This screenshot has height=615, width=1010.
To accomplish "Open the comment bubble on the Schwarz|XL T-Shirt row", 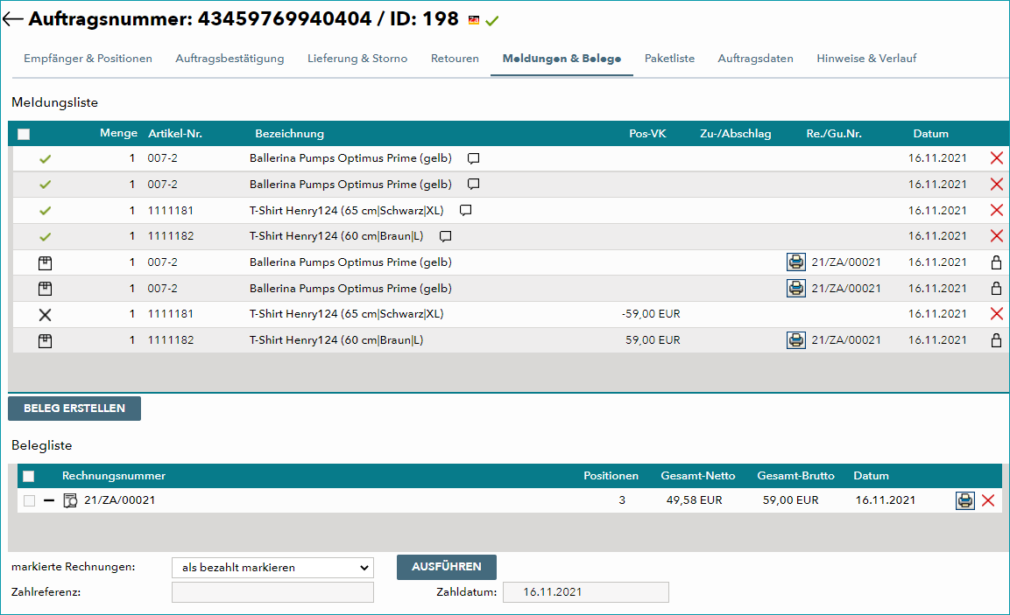I will tap(466, 210).
